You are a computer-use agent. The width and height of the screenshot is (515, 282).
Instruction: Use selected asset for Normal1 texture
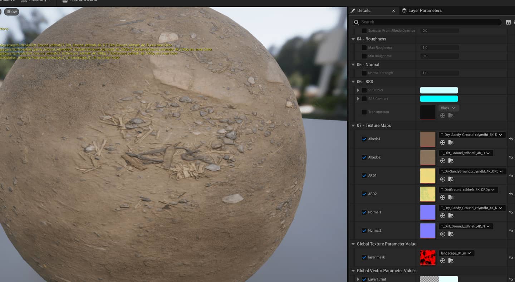tap(442, 216)
